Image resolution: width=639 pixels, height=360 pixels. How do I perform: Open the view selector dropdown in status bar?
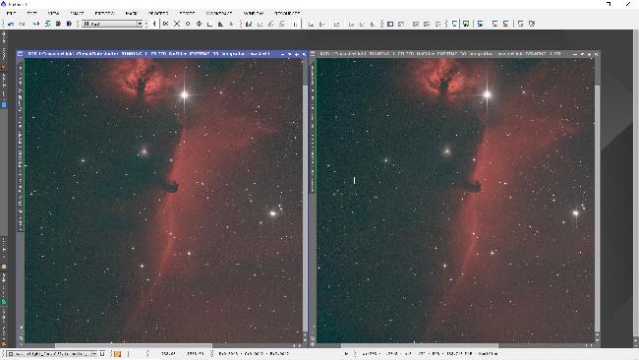tap(52, 353)
